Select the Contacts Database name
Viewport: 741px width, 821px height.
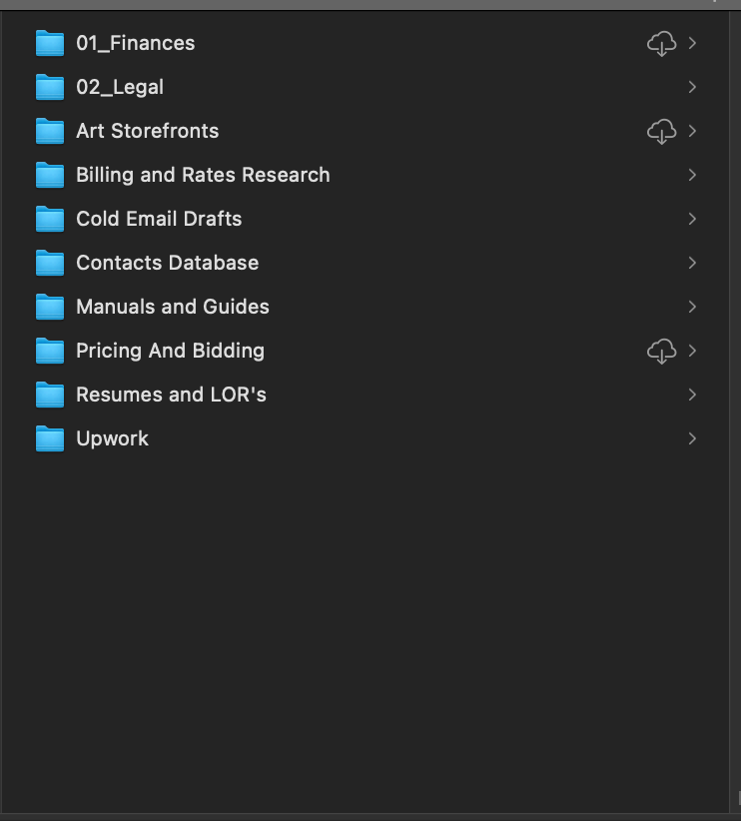(167, 263)
